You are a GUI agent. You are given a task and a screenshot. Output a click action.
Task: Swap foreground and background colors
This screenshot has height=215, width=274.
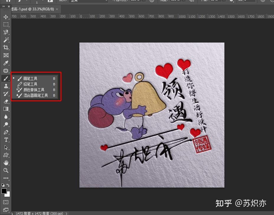click(8, 185)
